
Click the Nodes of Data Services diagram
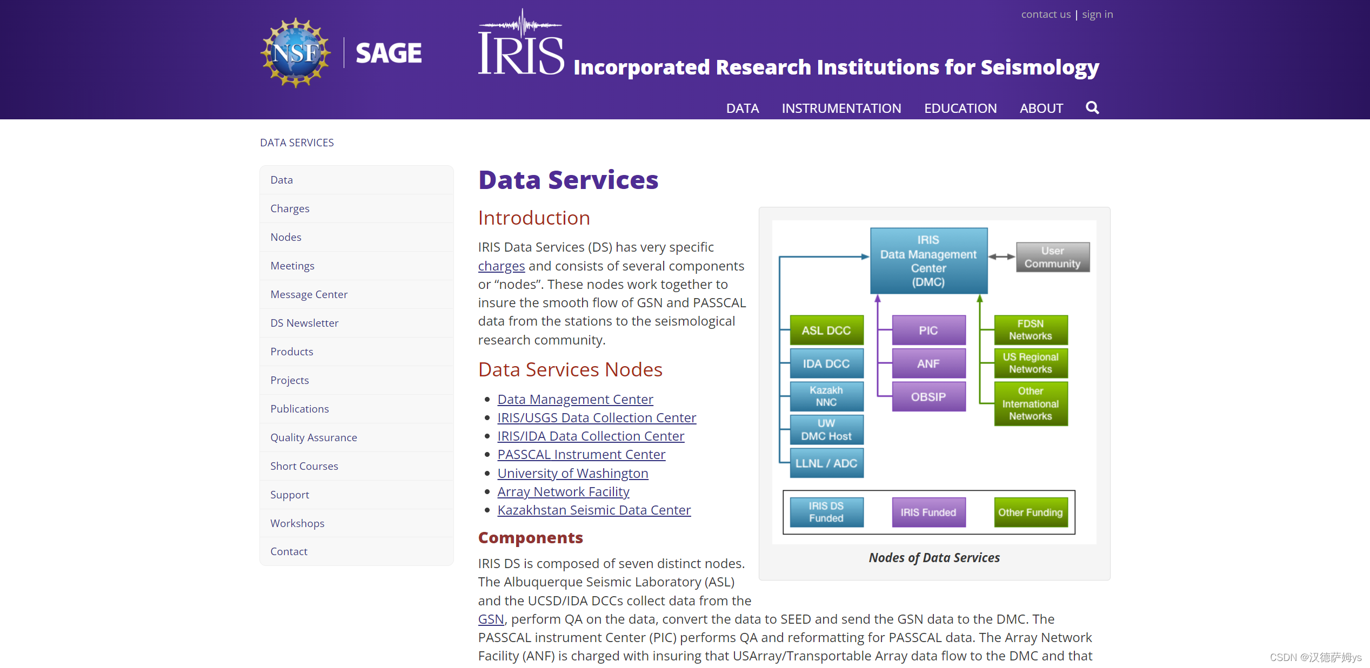coord(933,381)
